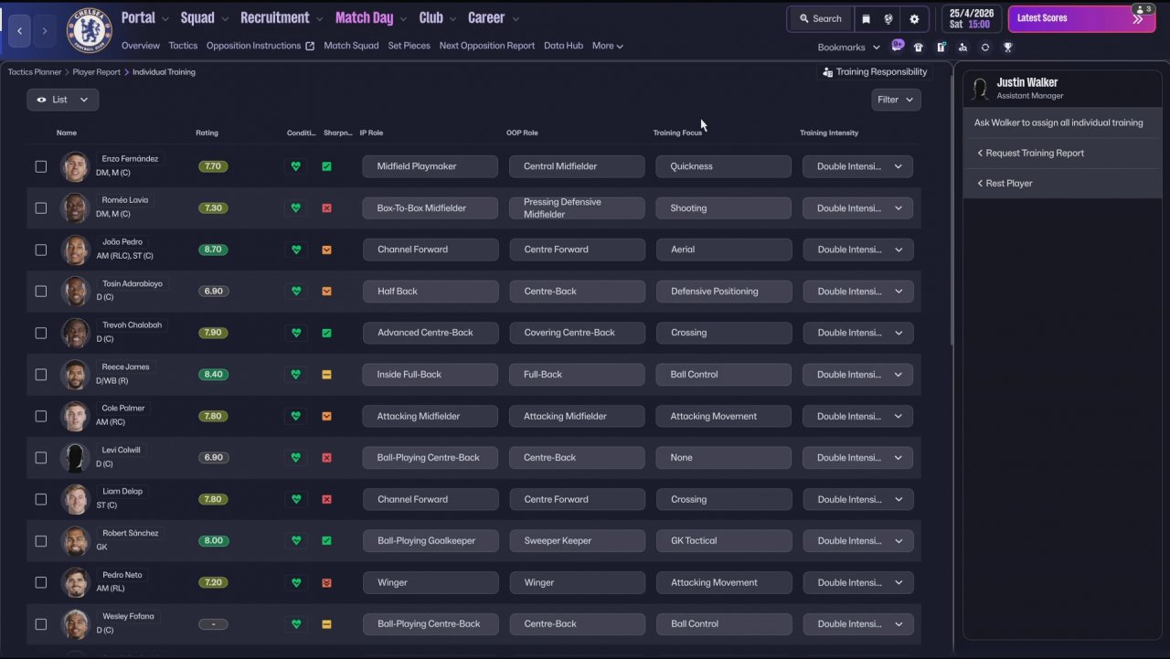Sort by the Rating column header
Viewport: 1170px width, 659px height.
coord(207,133)
